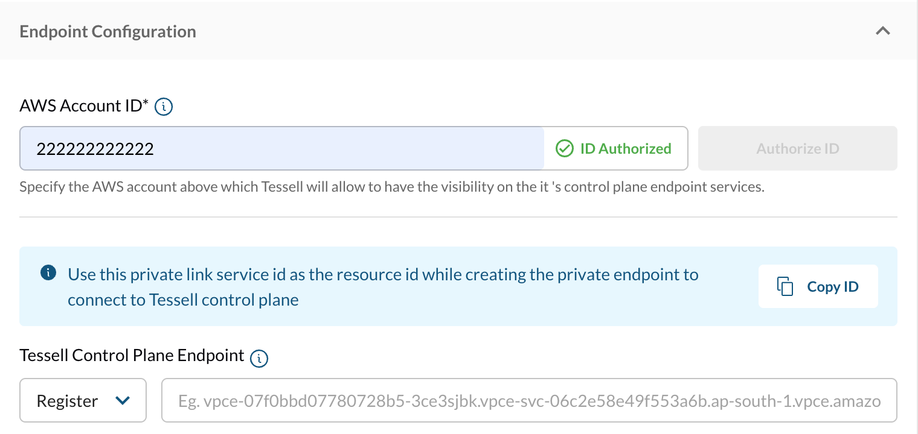Click the copy icon beside Copy ID
This screenshot has height=434, width=918.
point(785,286)
